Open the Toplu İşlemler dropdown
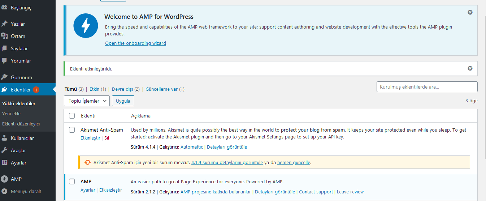Screen dimensions: 486x201 pyautogui.click(x=87, y=101)
